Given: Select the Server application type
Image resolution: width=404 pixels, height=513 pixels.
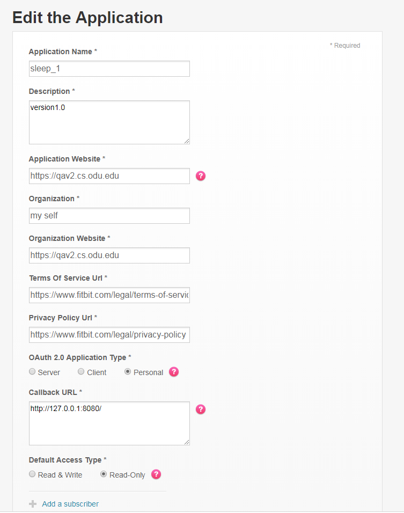Looking at the screenshot, I should pyautogui.click(x=33, y=372).
